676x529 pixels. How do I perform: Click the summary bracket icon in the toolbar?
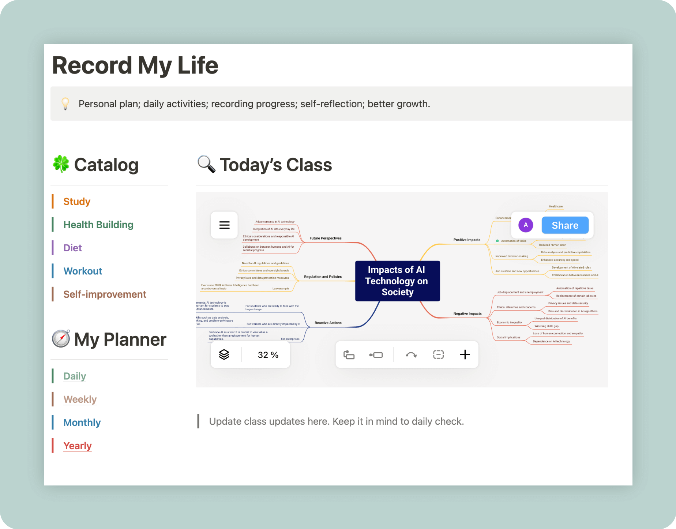point(438,354)
